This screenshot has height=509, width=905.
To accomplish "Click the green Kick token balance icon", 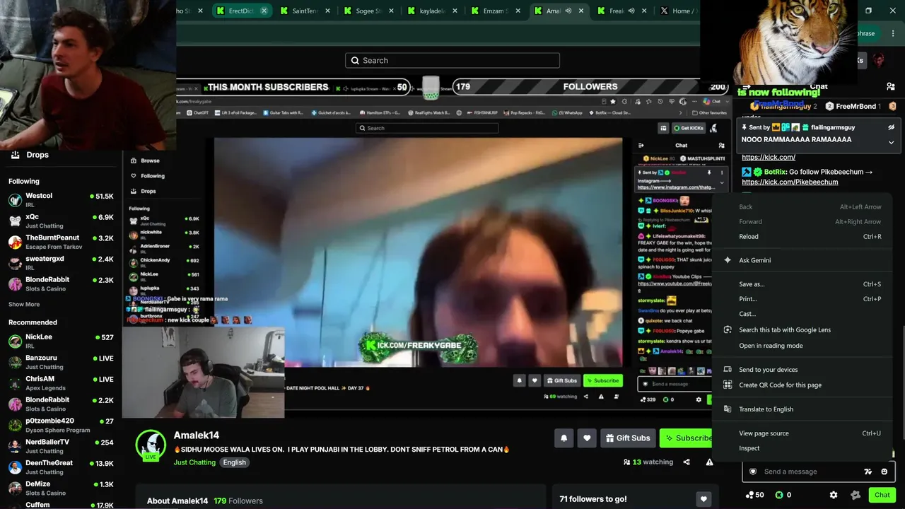I will point(779,495).
